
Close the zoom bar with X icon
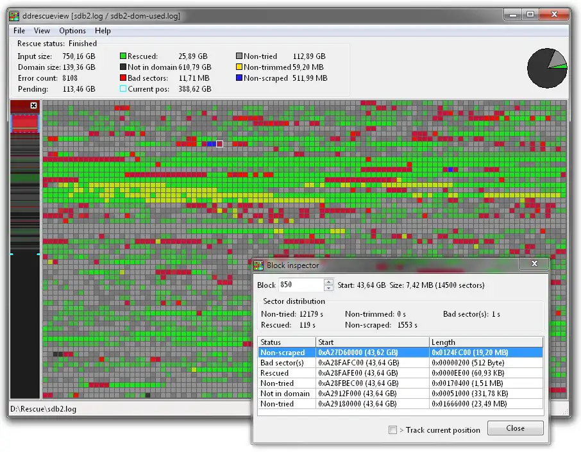pyautogui.click(x=34, y=105)
